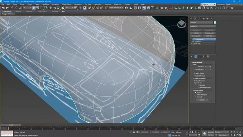The height and width of the screenshot is (137, 243).
Task: Open the Customize menu
Action: [x=98, y=4]
